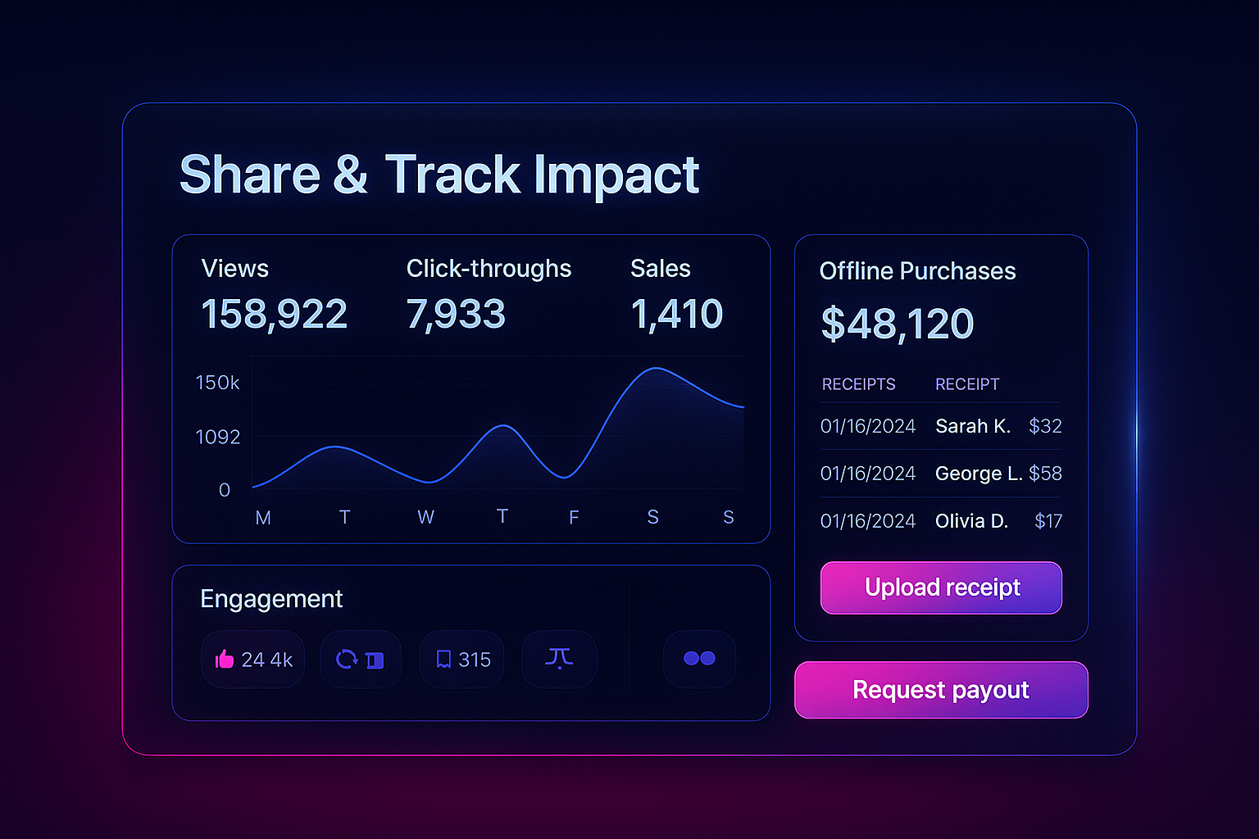The image size is (1259, 839).
Task: Open George L. $58 receipt entry
Action: click(941, 474)
